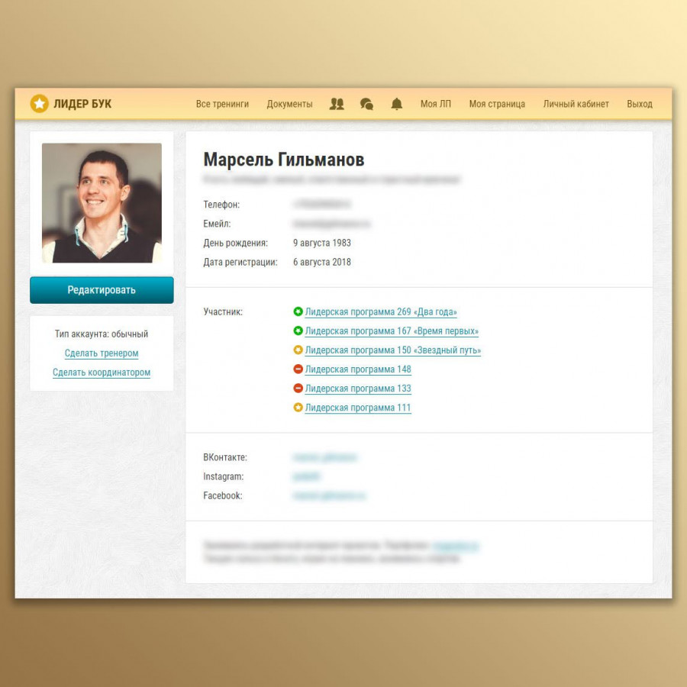Go to Документы in the navbar
The image size is (687, 687).
click(289, 104)
